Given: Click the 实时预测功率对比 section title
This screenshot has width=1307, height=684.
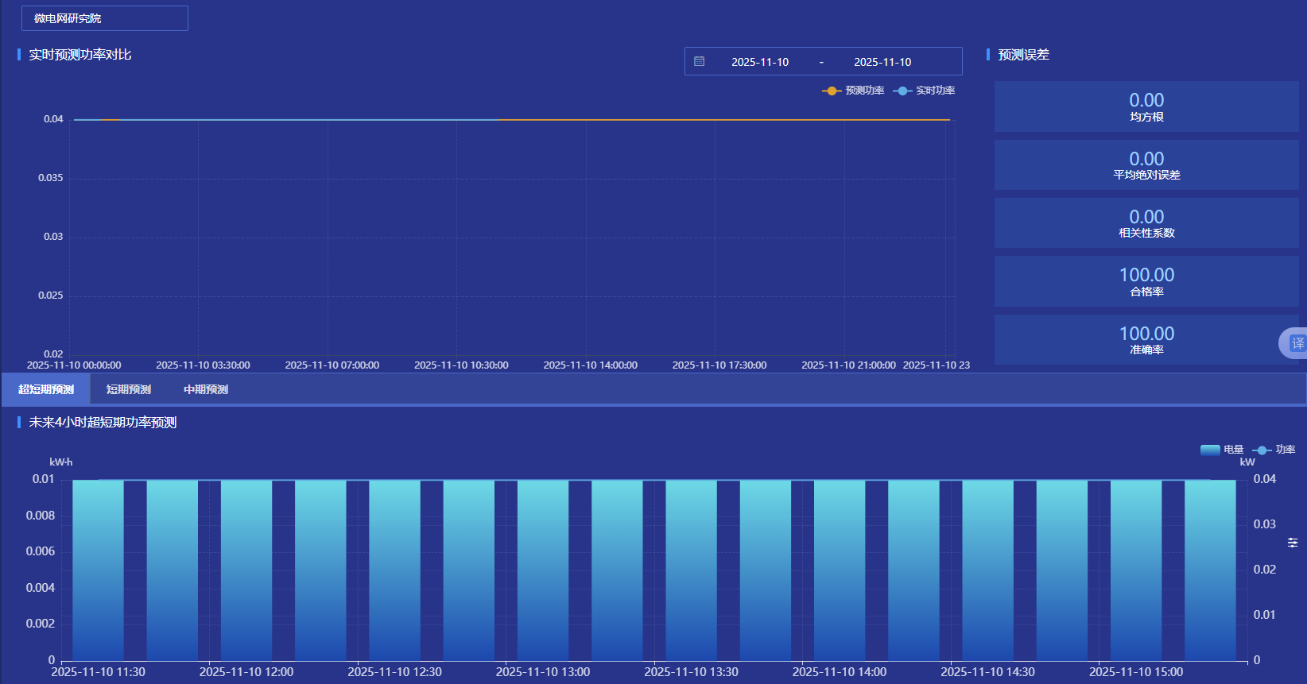Looking at the screenshot, I should (x=80, y=55).
